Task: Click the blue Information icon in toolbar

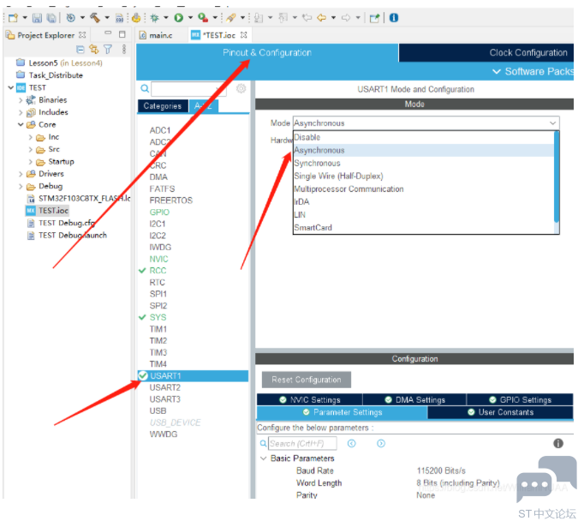Action: (394, 17)
